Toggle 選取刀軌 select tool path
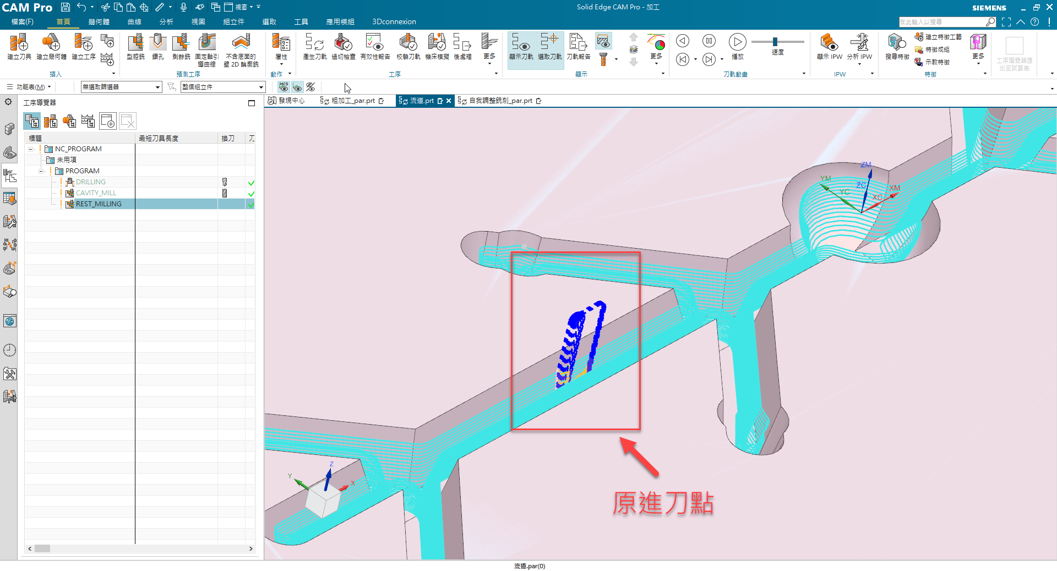 (x=550, y=50)
